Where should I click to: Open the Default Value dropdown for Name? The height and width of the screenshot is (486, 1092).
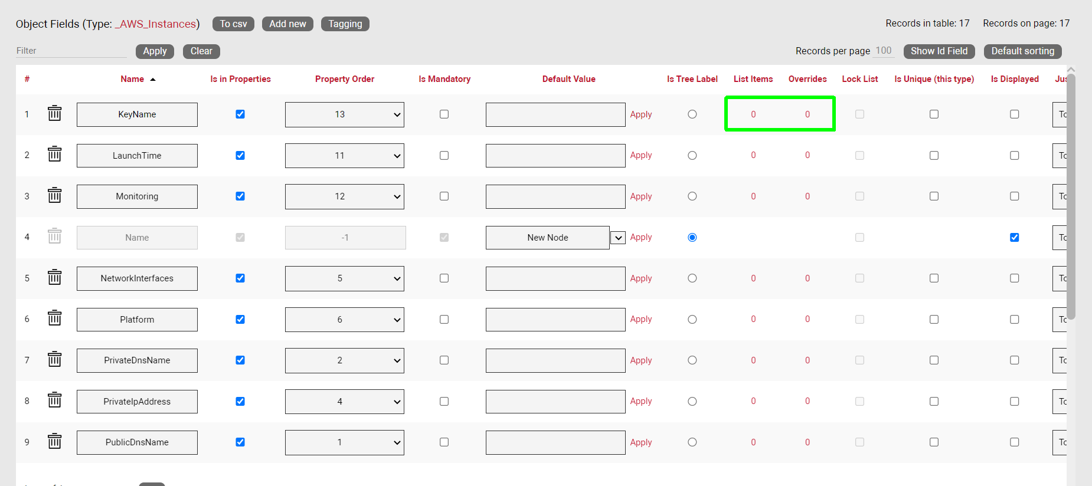click(617, 238)
